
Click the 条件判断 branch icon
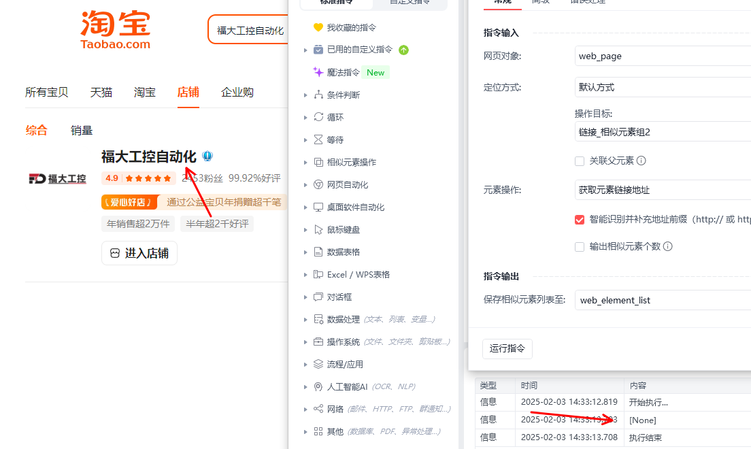[x=318, y=95]
